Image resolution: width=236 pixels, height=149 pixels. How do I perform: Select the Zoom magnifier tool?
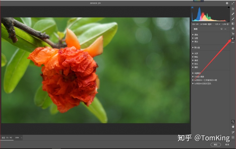tap(233, 122)
